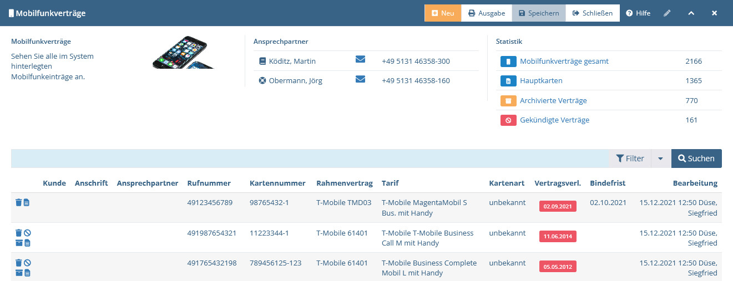Image resolution: width=733 pixels, height=281 pixels.
Task: Click email envelope icon for Köditz, Martin
Action: click(360, 60)
